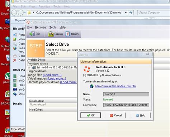Click Help button in License dialog
The image size is (170, 137).
point(140,115)
